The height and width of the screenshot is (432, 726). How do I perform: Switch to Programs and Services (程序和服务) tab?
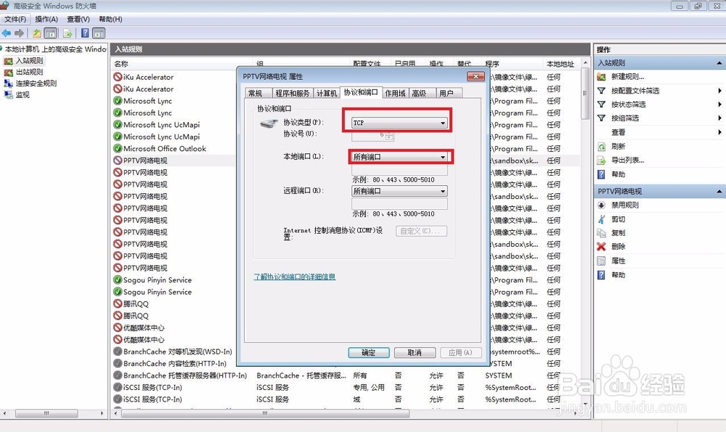292,93
